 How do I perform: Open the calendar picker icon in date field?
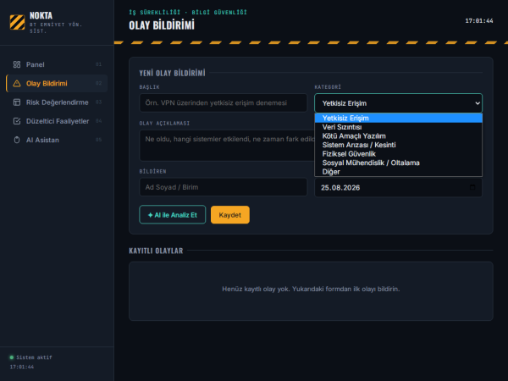click(472, 187)
